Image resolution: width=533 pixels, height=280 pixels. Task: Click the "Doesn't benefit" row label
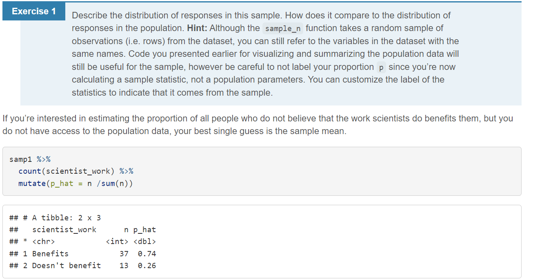coord(67,266)
